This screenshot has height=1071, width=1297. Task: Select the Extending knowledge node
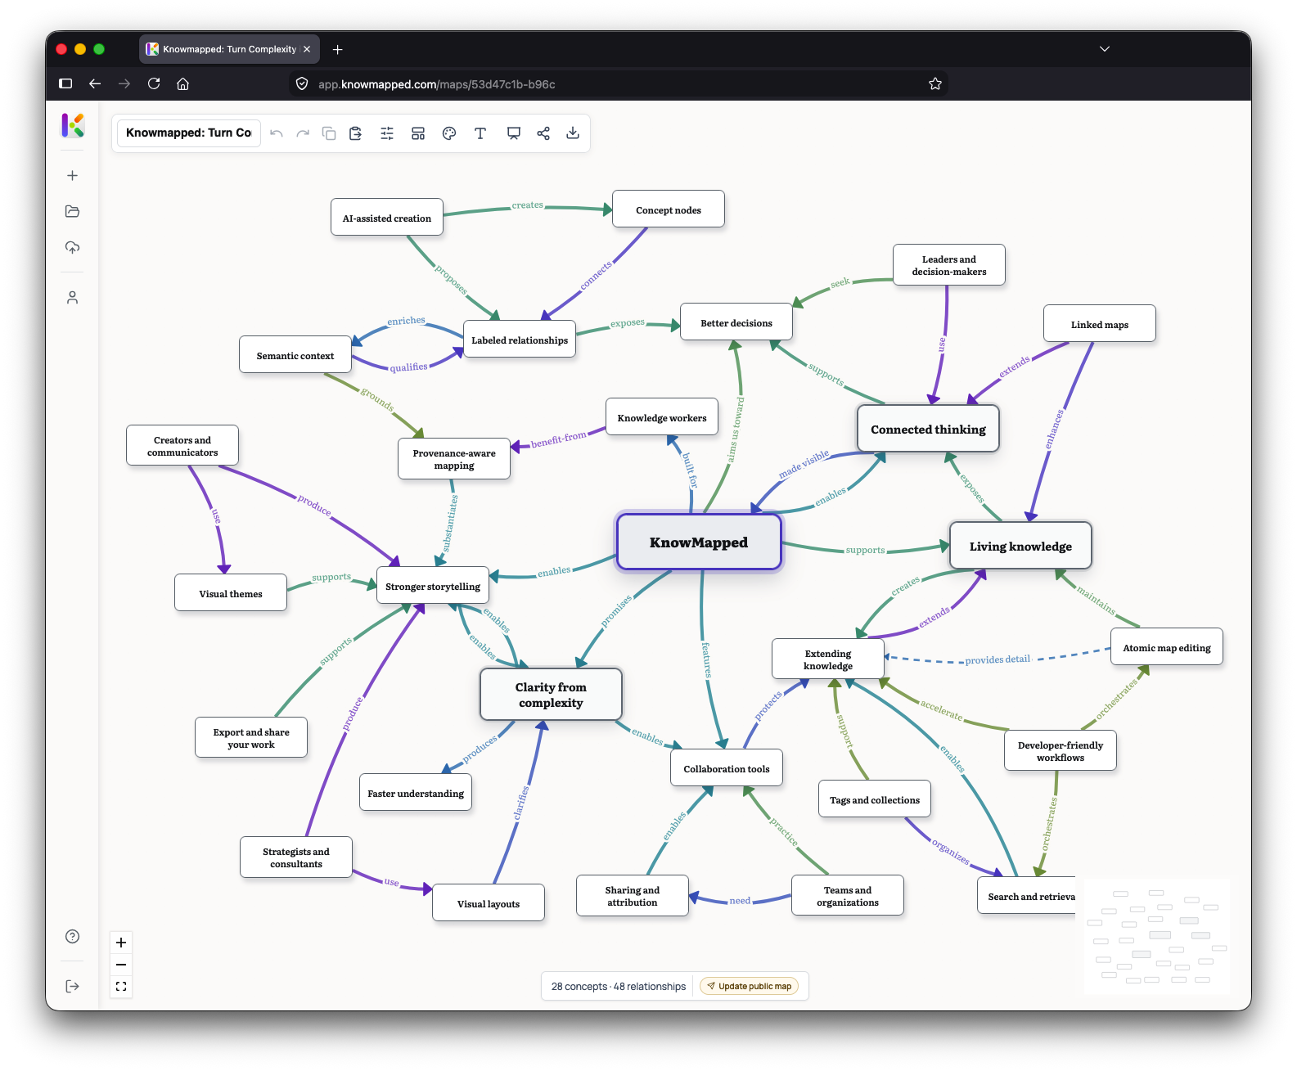click(828, 659)
